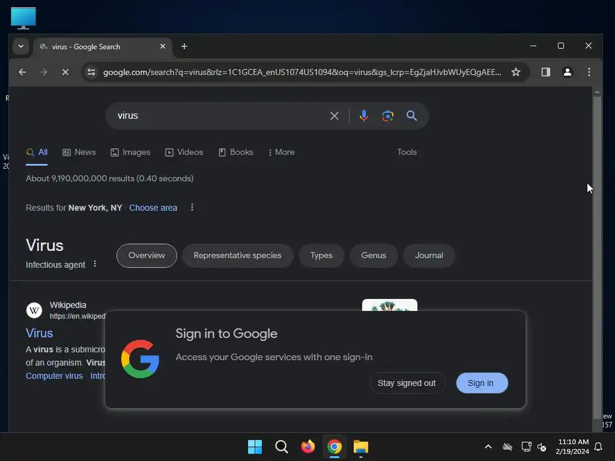Click the results count text
Image resolution: width=615 pixels, height=461 pixels.
109,178
